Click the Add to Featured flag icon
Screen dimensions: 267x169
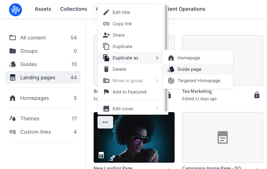(x=106, y=92)
